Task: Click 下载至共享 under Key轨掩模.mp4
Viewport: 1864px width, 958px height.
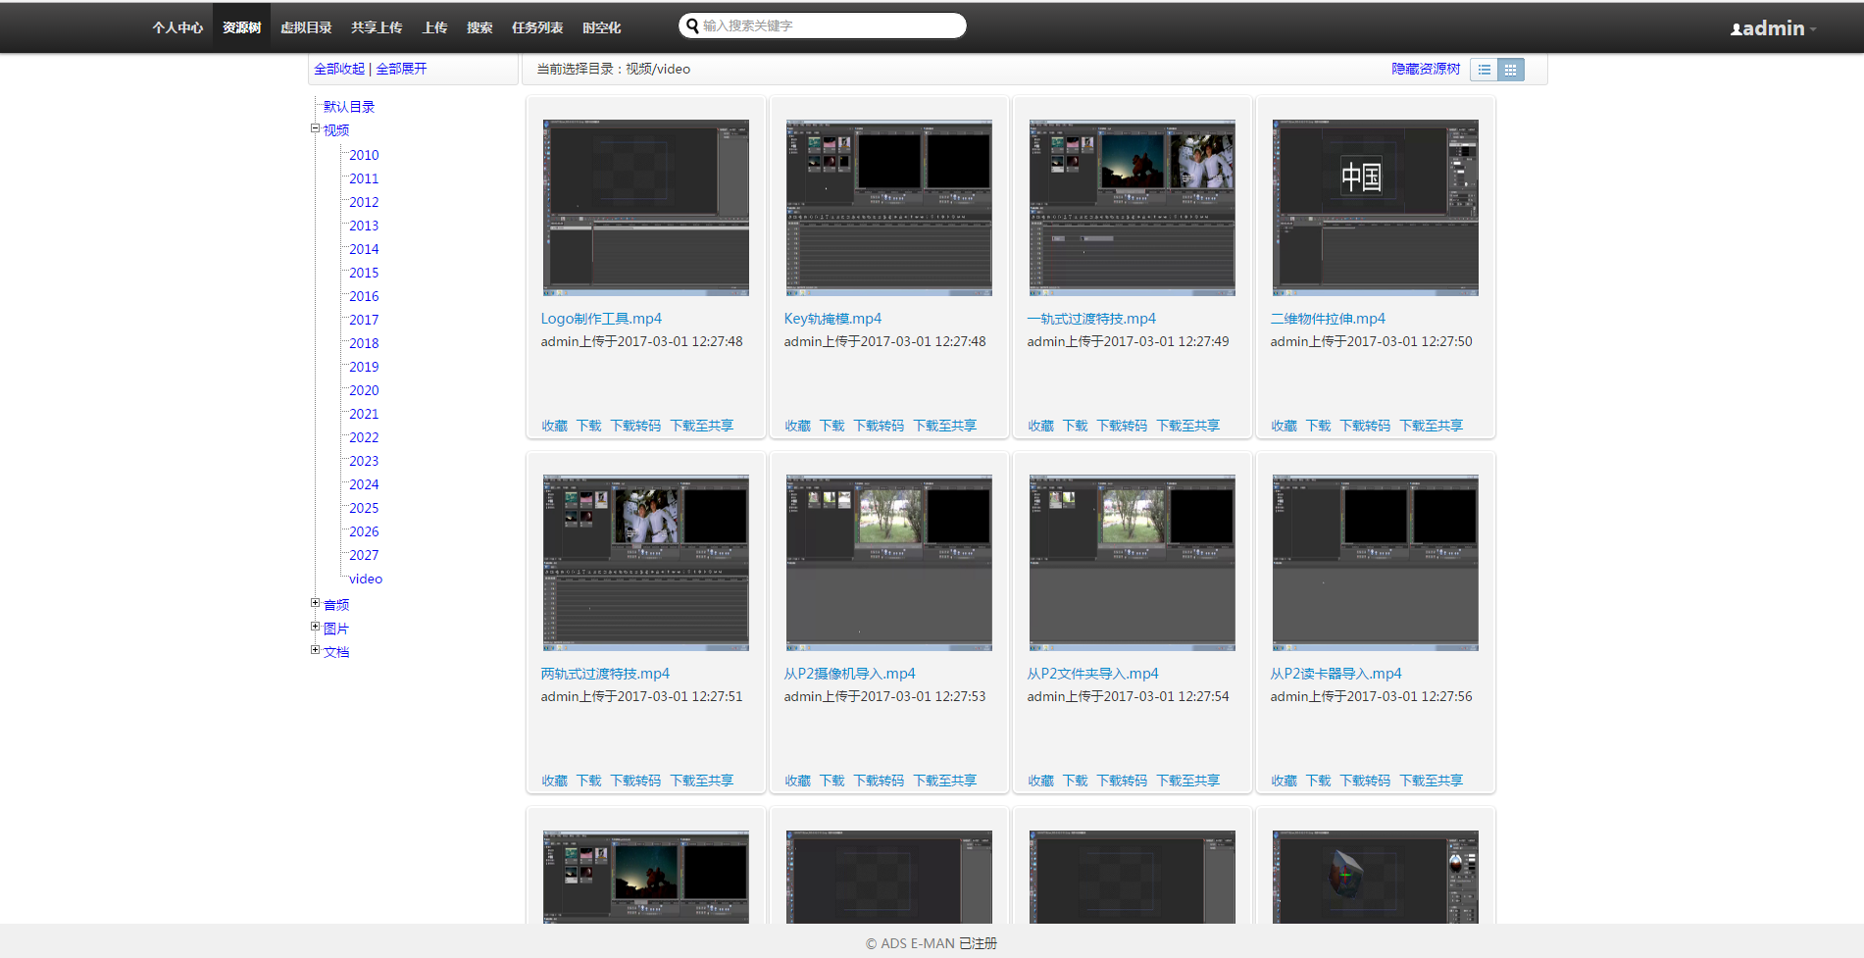Action: pyautogui.click(x=945, y=426)
